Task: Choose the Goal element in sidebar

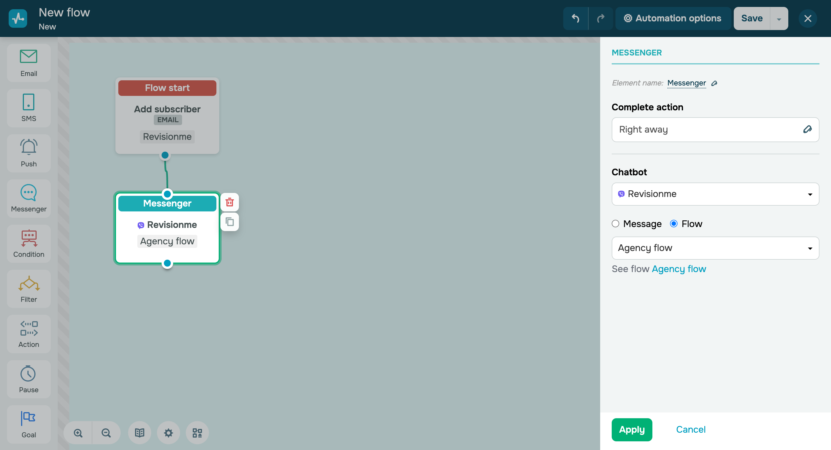Action: [29, 424]
